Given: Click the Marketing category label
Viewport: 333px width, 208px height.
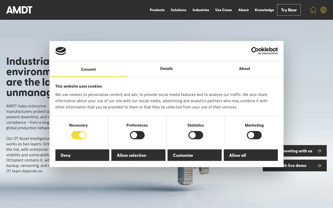Looking at the screenshot, I should point(254,125).
